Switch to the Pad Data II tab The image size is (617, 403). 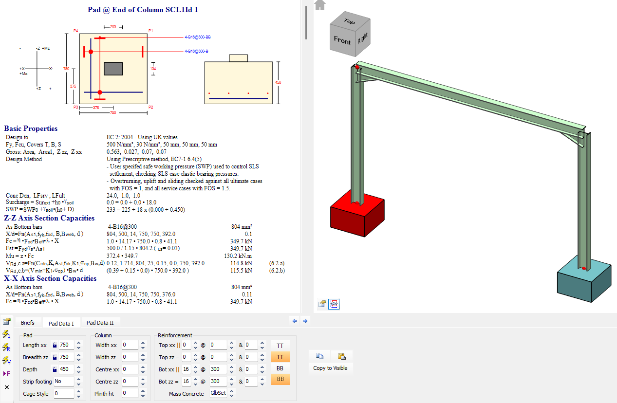coord(100,323)
